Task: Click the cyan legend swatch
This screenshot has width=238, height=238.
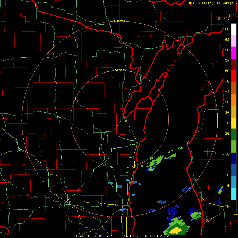Action: pyautogui.click(x=234, y=194)
